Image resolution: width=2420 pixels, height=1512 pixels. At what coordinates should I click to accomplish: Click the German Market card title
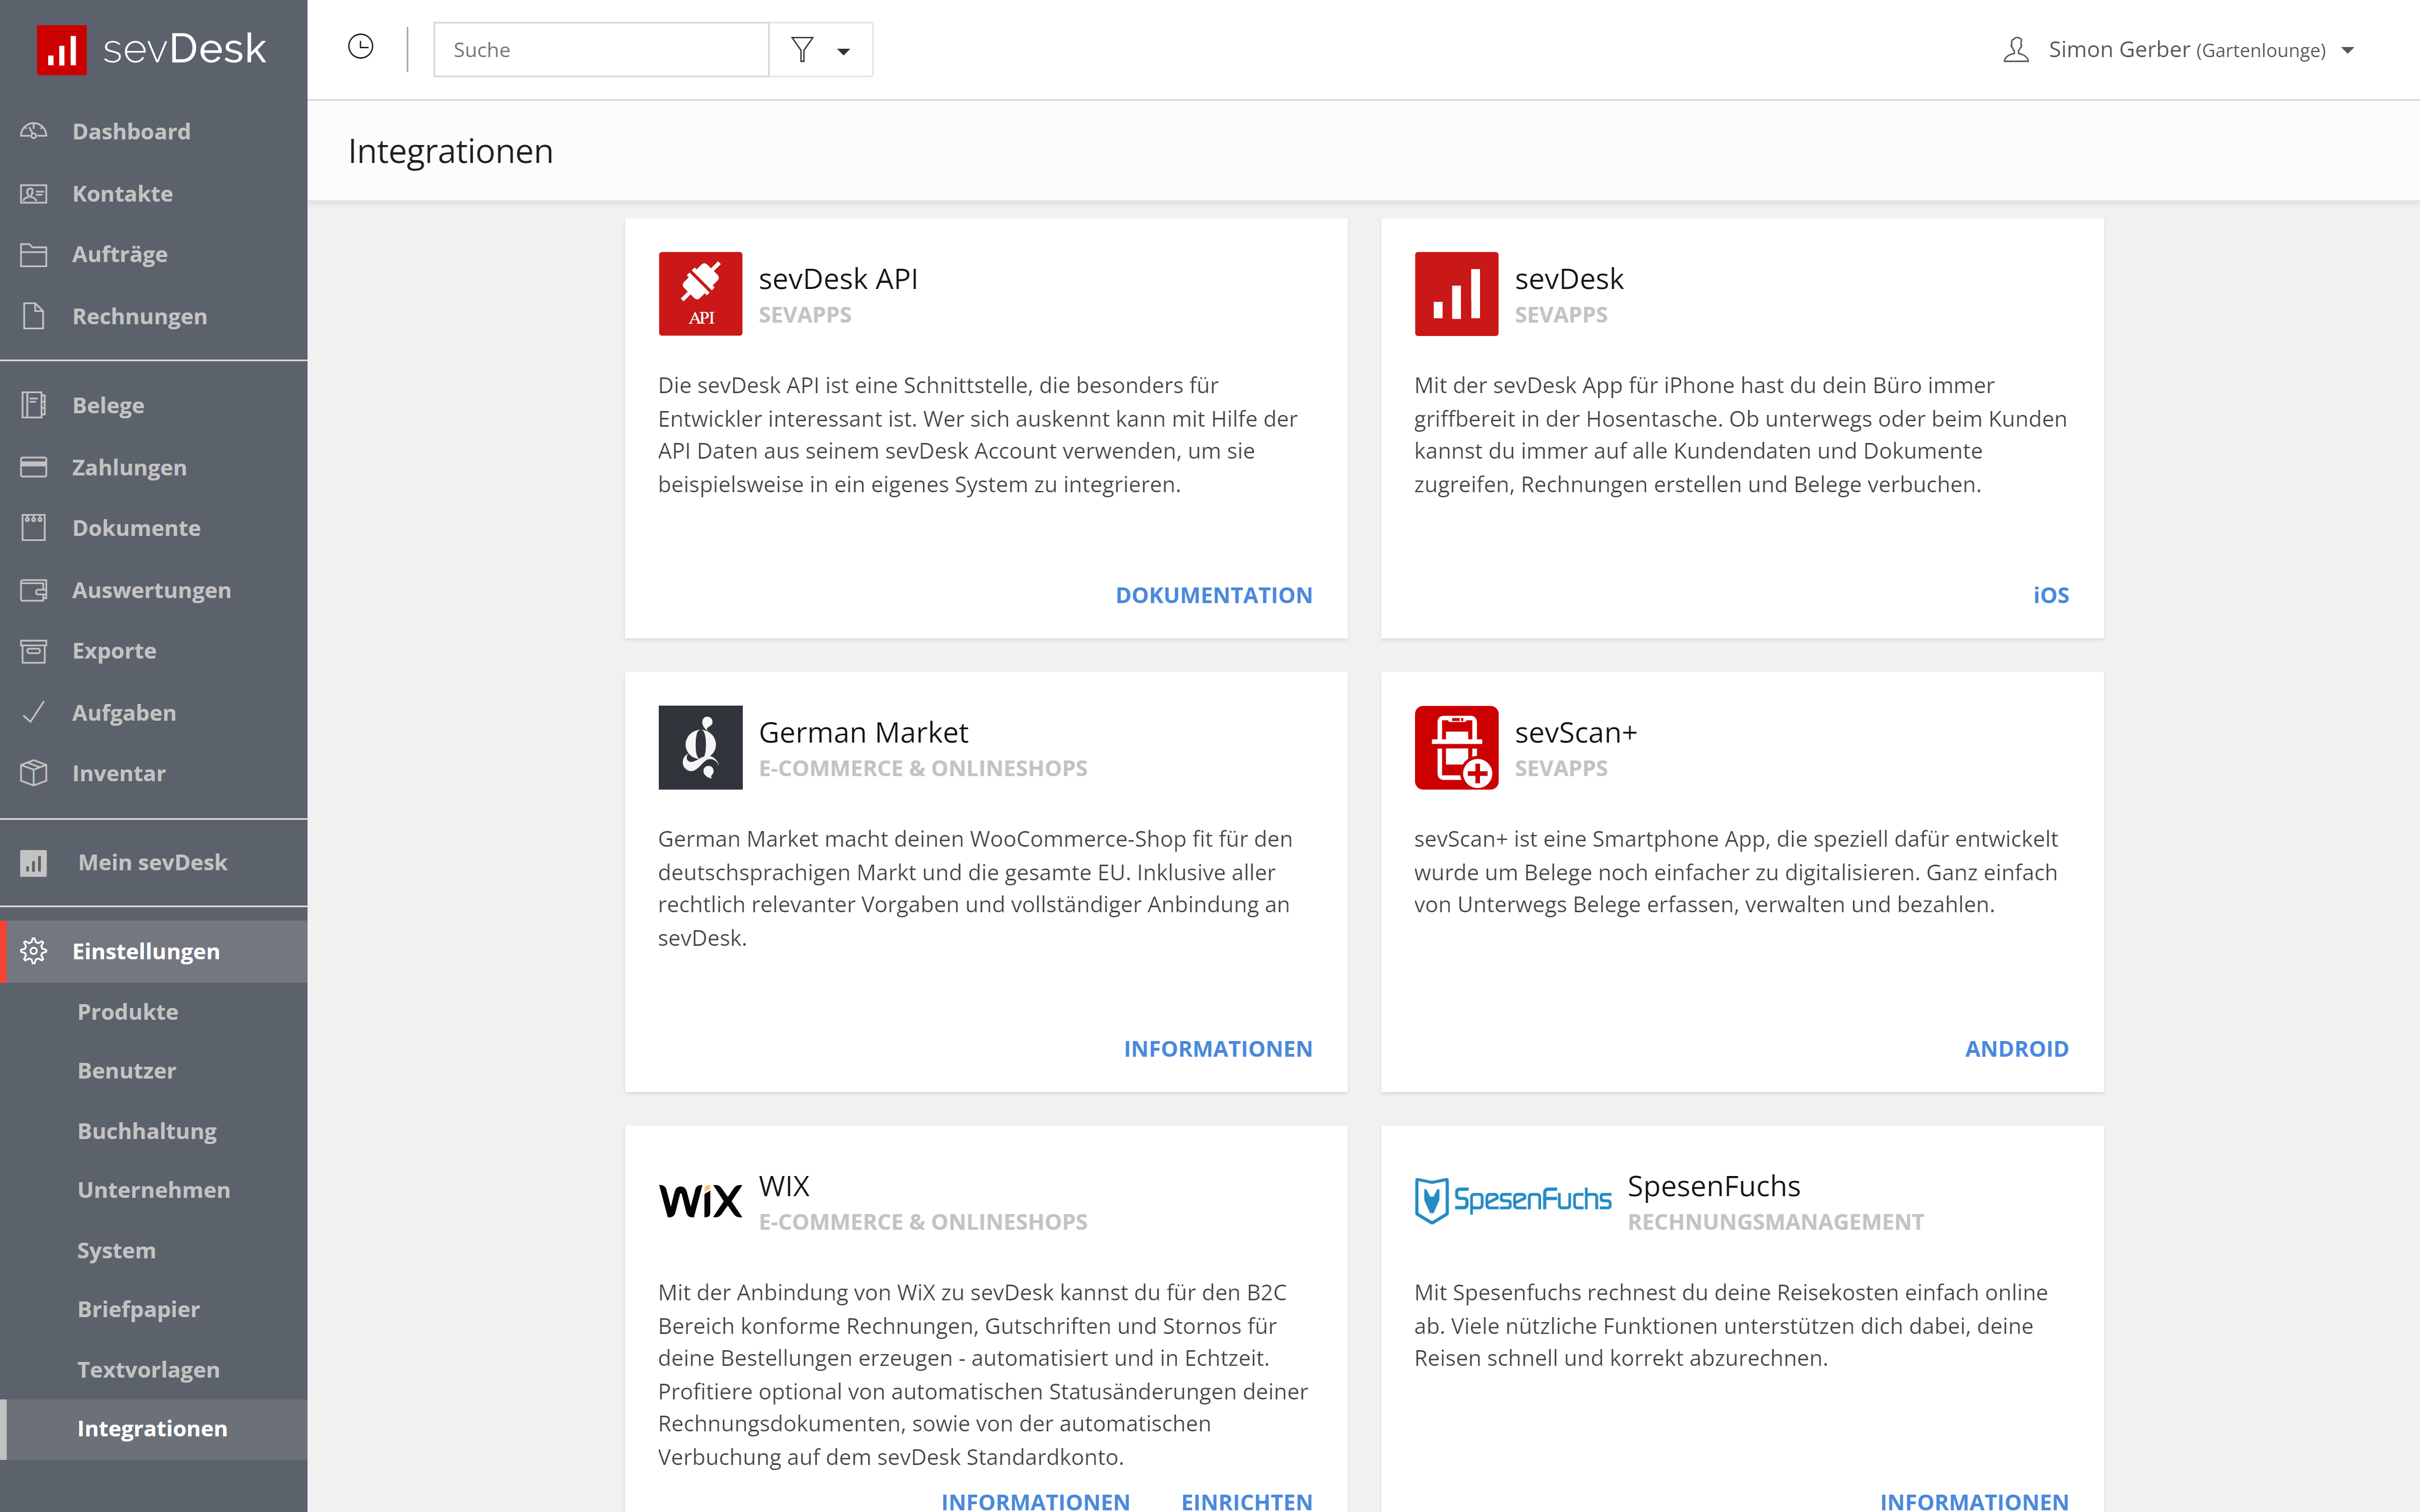[863, 733]
